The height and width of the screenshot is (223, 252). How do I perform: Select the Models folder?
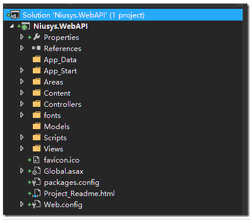[x=57, y=126]
